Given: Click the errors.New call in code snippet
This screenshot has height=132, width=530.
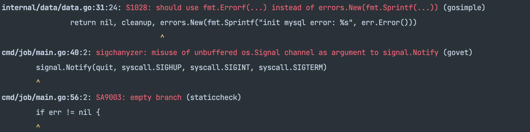Looking at the screenshot, I should point(182,23).
